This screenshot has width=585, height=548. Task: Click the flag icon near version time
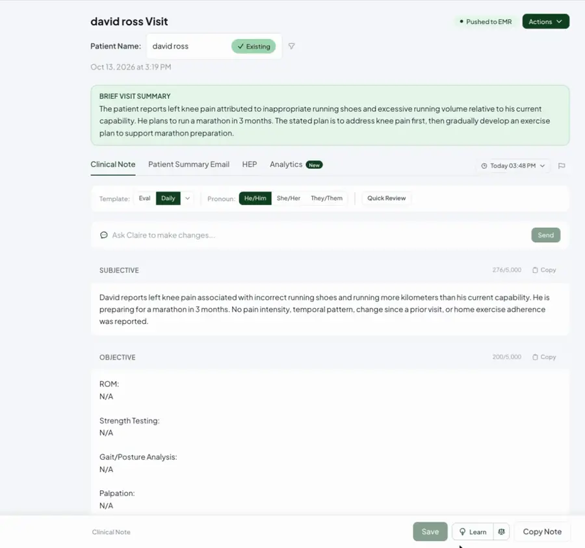pyautogui.click(x=562, y=166)
